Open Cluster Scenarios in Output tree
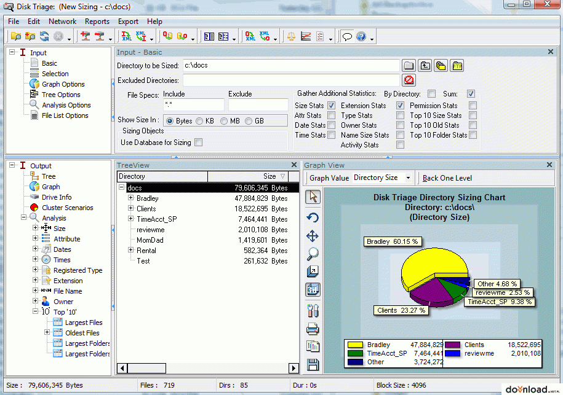 pos(68,208)
